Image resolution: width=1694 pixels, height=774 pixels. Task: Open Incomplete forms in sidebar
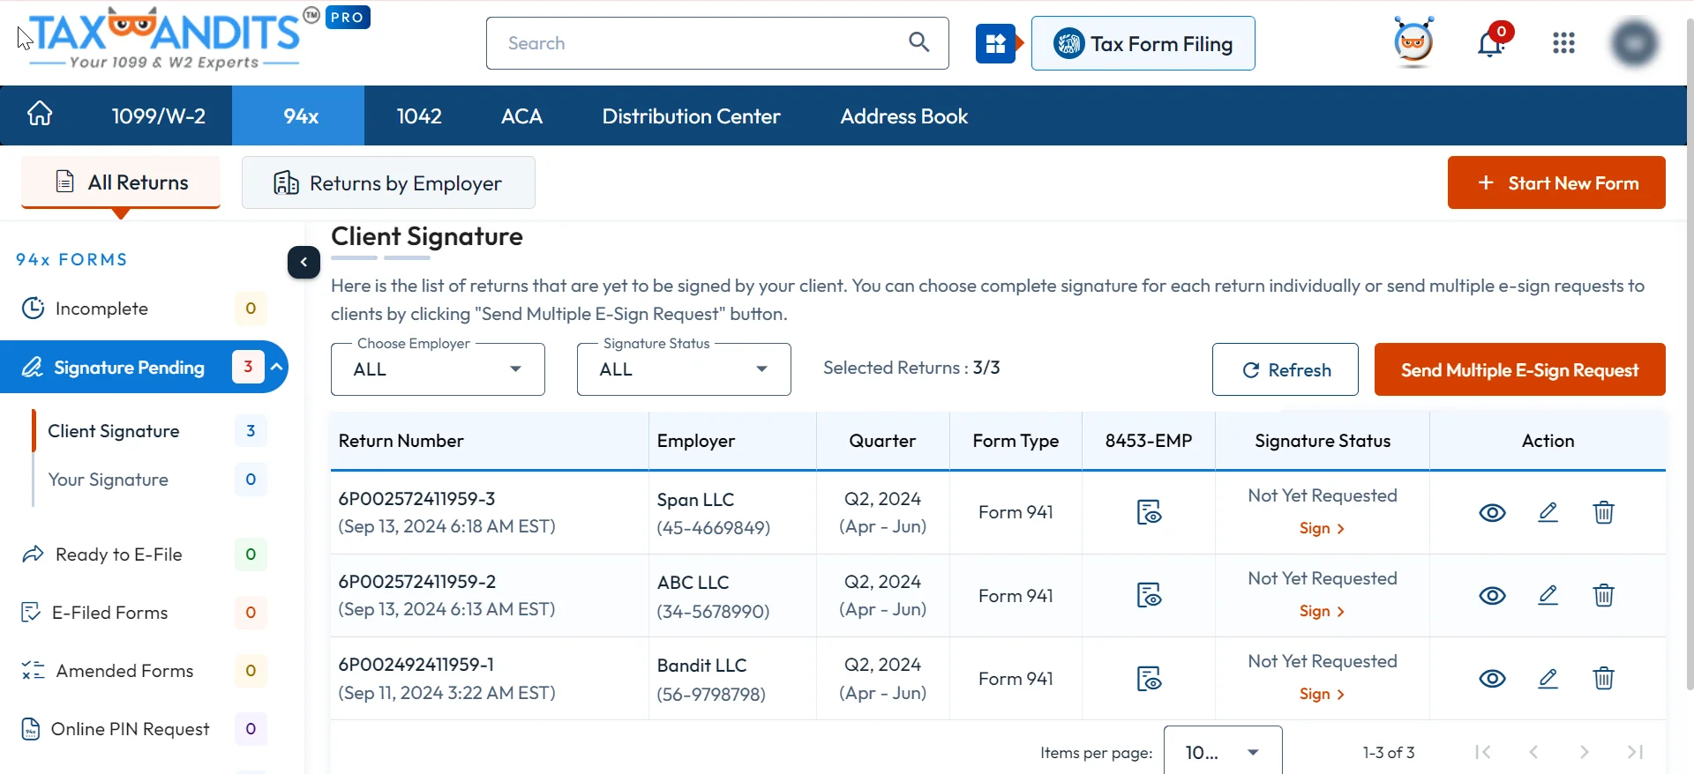click(x=144, y=309)
